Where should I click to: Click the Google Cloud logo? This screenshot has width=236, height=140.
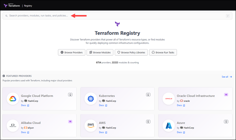(x=13, y=99)
